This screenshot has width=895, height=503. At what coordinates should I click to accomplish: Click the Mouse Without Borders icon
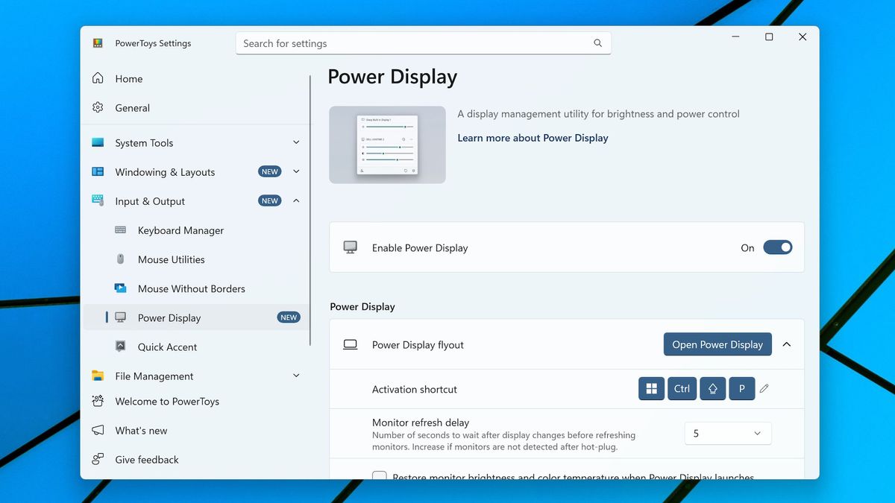(x=121, y=288)
